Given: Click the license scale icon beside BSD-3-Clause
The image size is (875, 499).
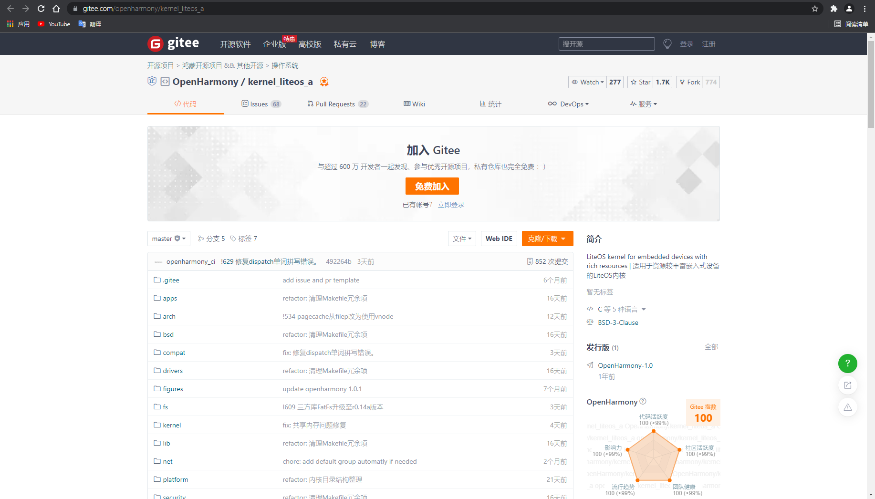Looking at the screenshot, I should [590, 322].
